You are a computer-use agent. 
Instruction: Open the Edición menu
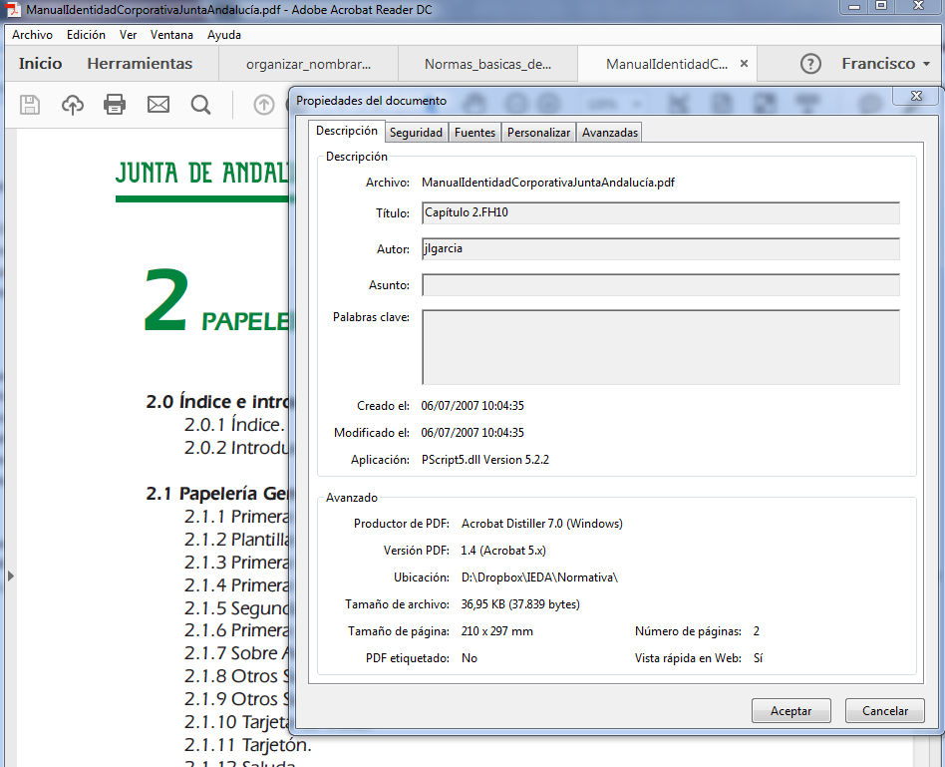point(86,35)
